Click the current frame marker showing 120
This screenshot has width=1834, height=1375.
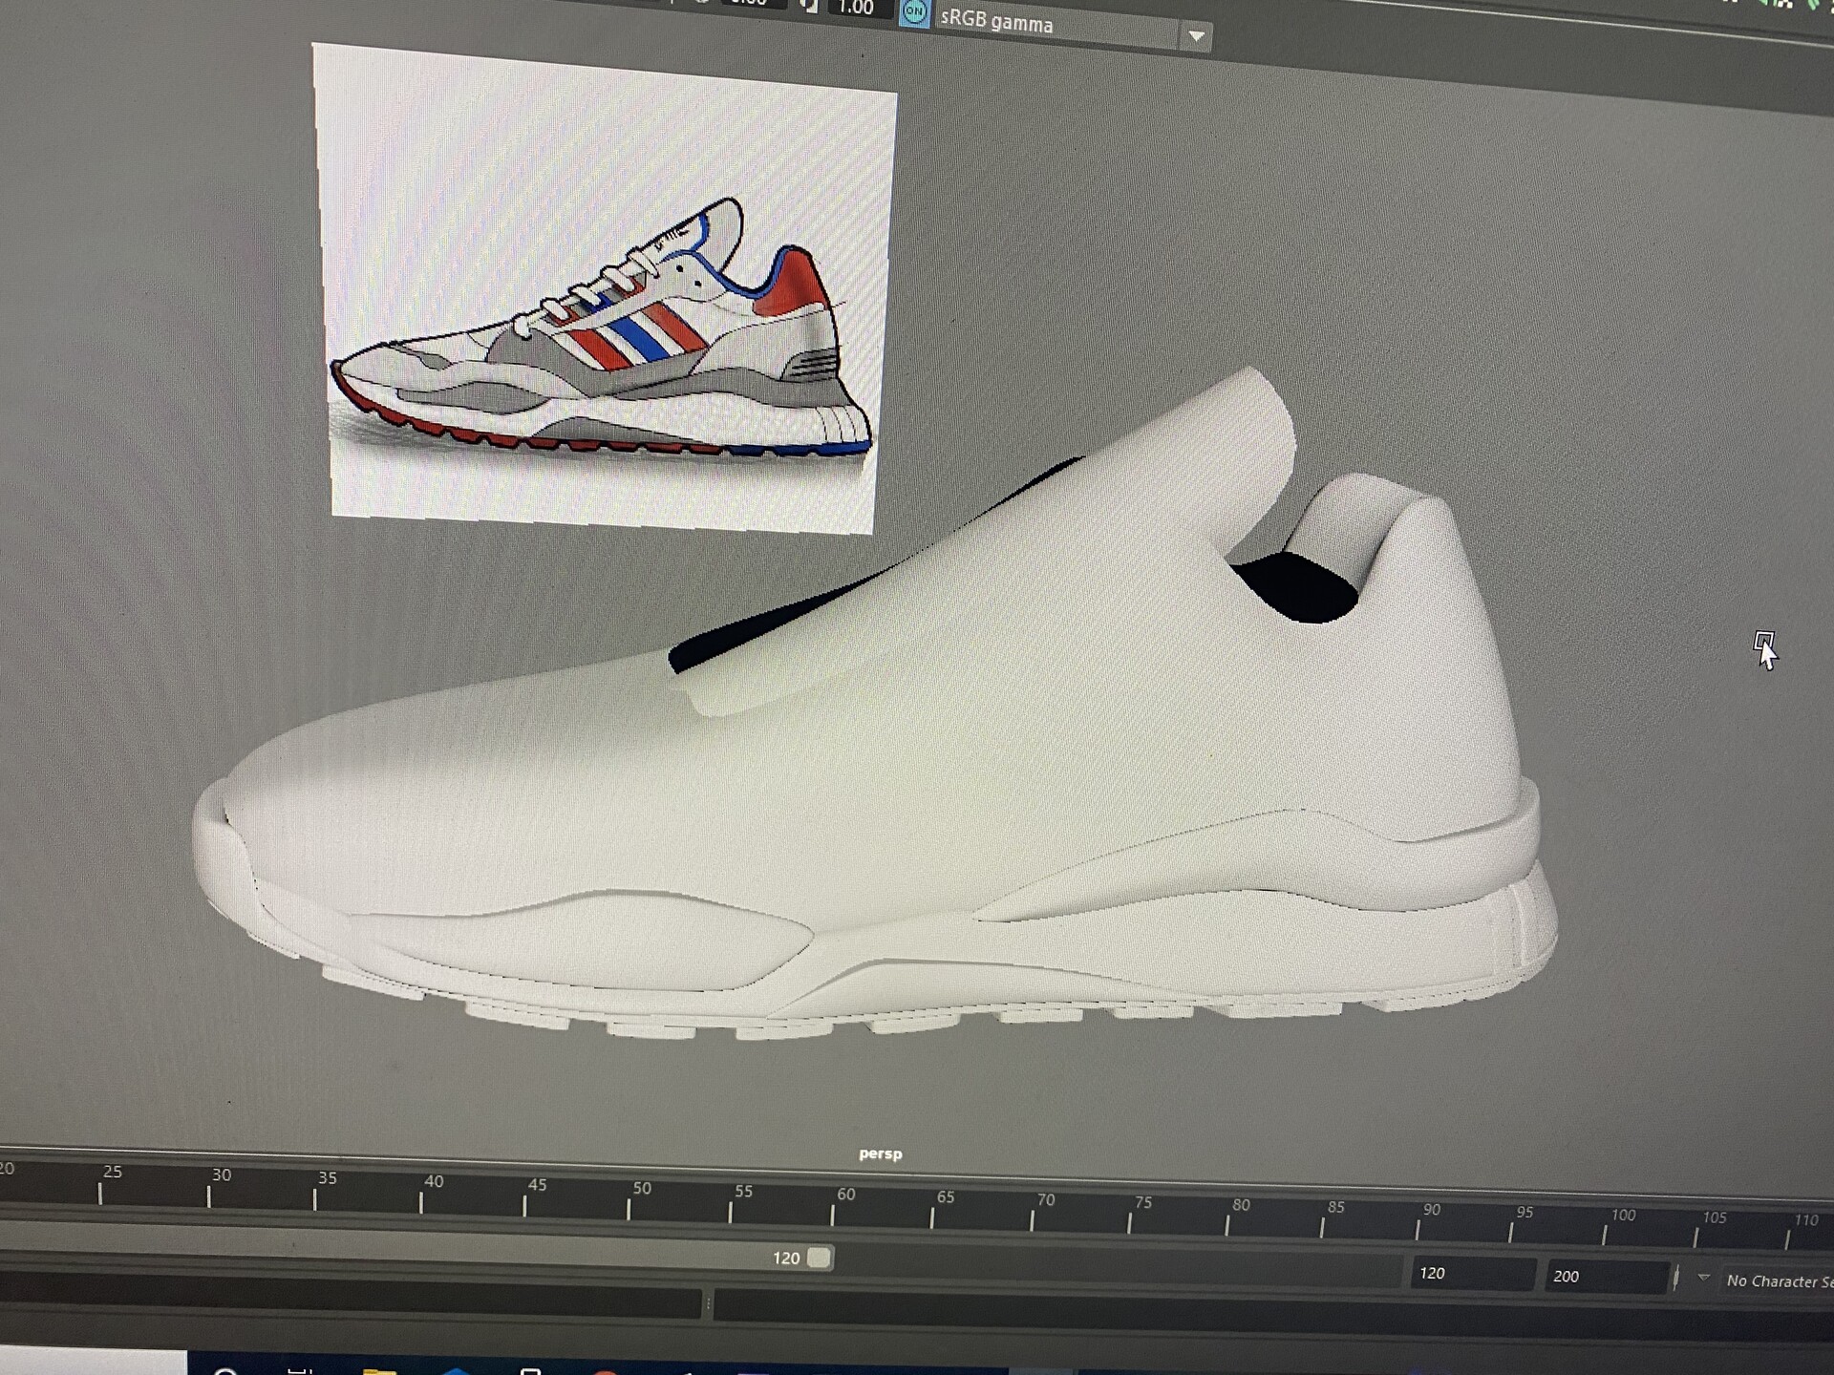(x=805, y=1259)
